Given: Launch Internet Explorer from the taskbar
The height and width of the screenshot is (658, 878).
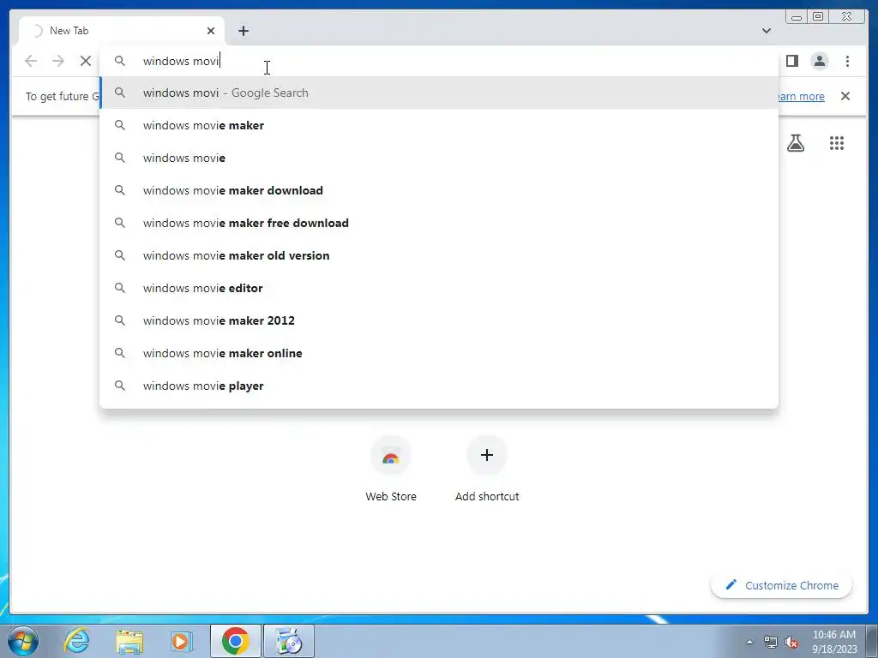Looking at the screenshot, I should (76, 641).
